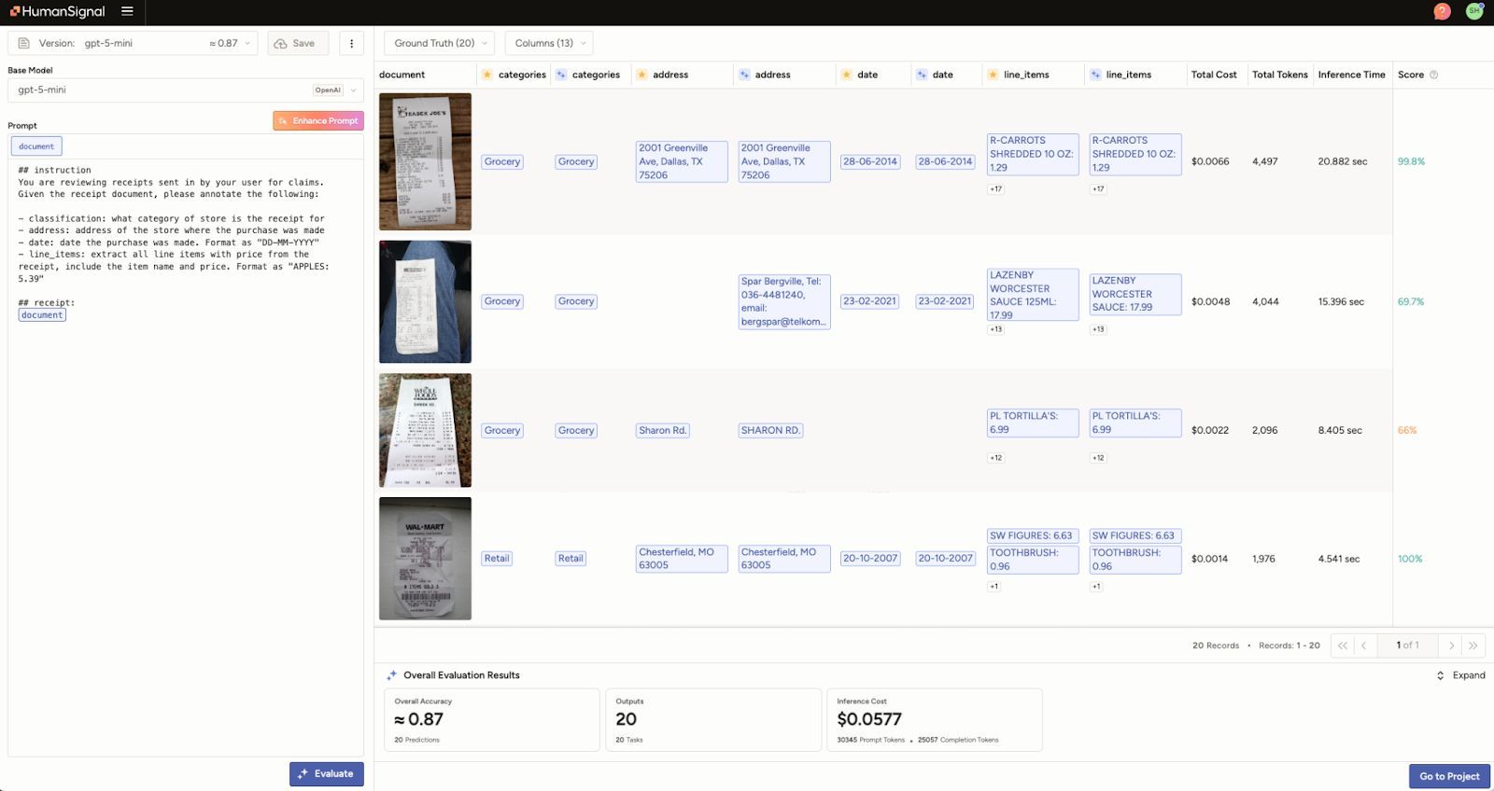The height and width of the screenshot is (791, 1494).
Task: Open the Trader Joe's receipt thumbnail
Action: (x=425, y=161)
